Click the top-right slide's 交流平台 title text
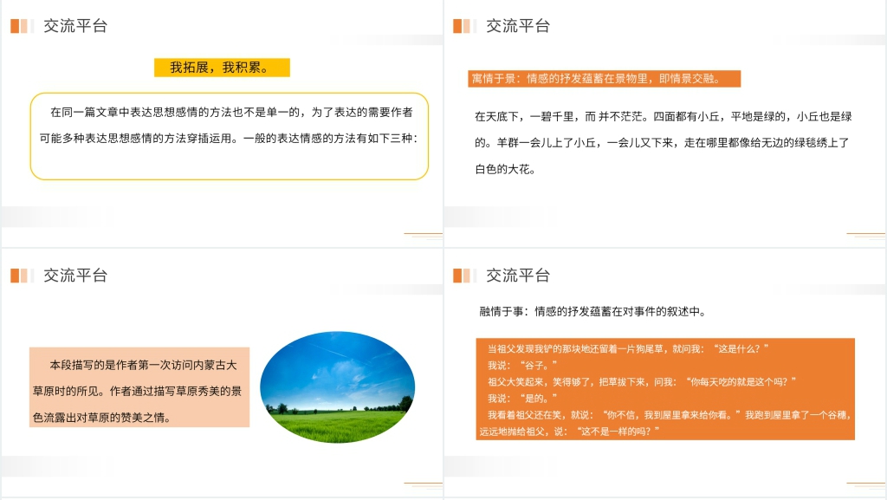 pos(518,27)
